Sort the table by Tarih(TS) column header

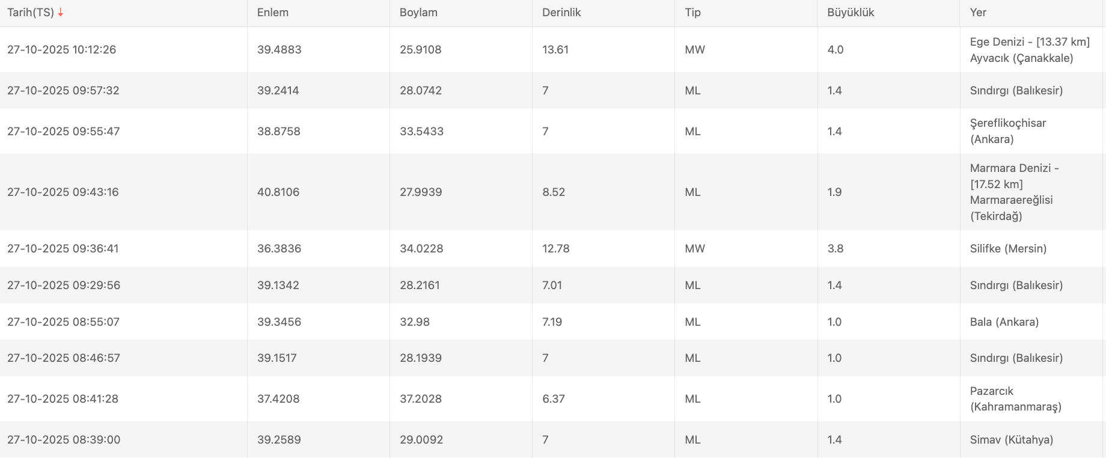pyautogui.click(x=31, y=13)
